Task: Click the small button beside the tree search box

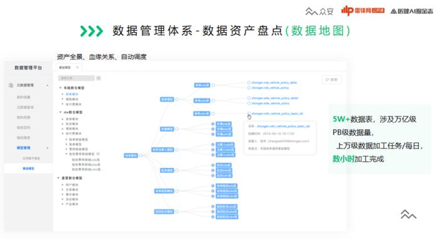Action: point(98,78)
